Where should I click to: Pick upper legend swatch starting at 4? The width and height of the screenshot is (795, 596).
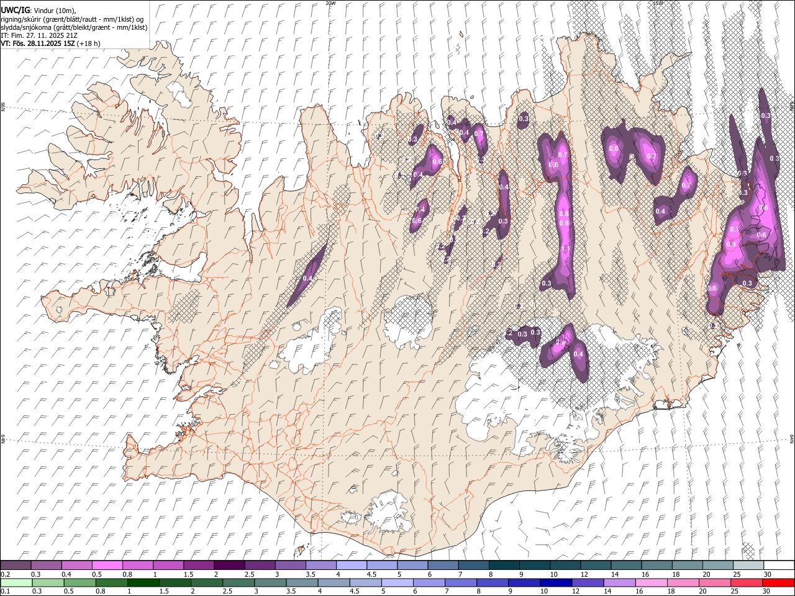351,566
